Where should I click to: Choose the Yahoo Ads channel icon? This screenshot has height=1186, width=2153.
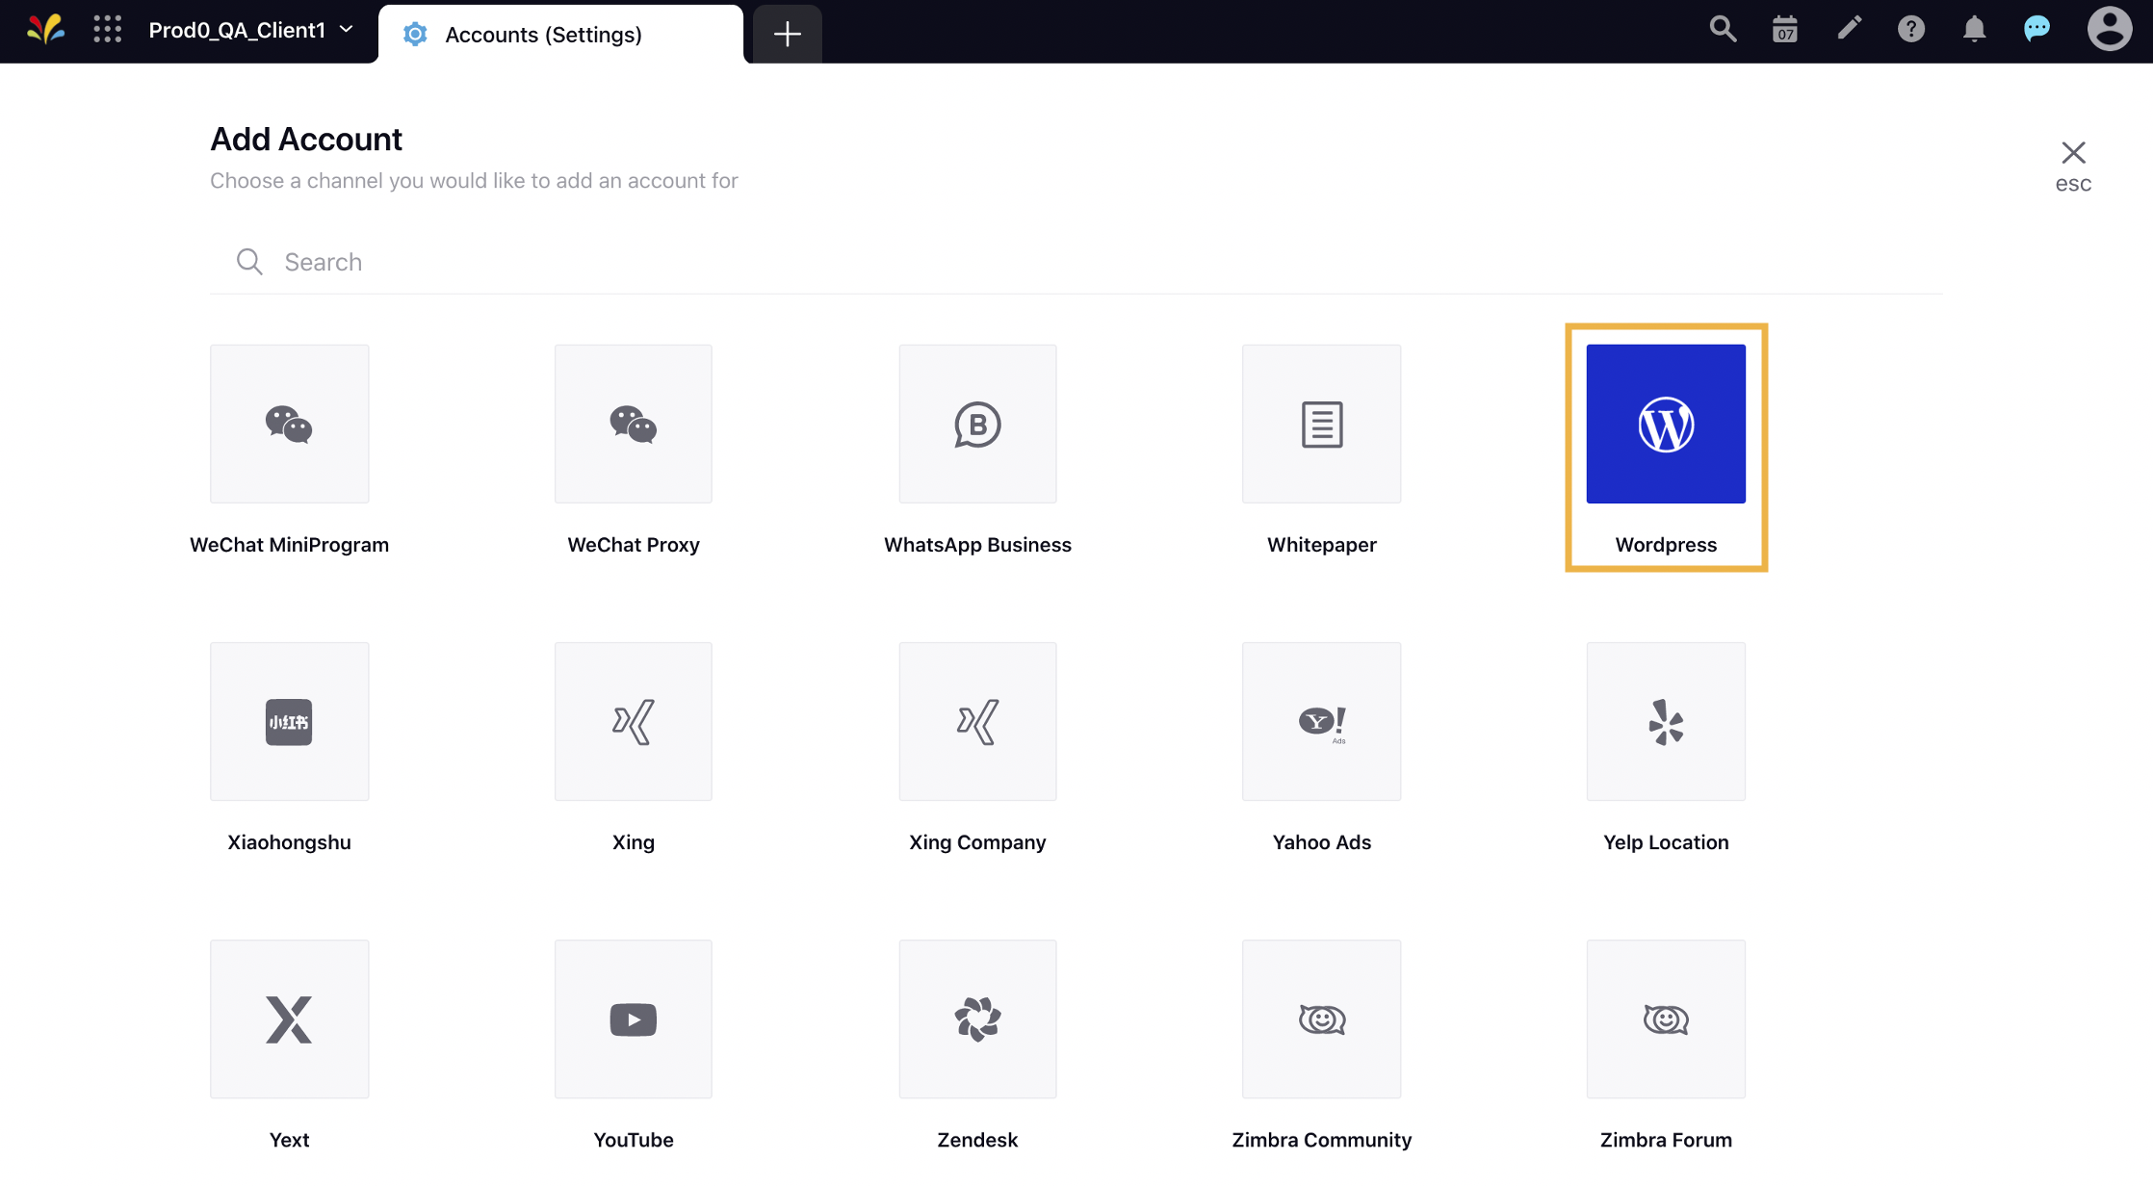[1322, 721]
